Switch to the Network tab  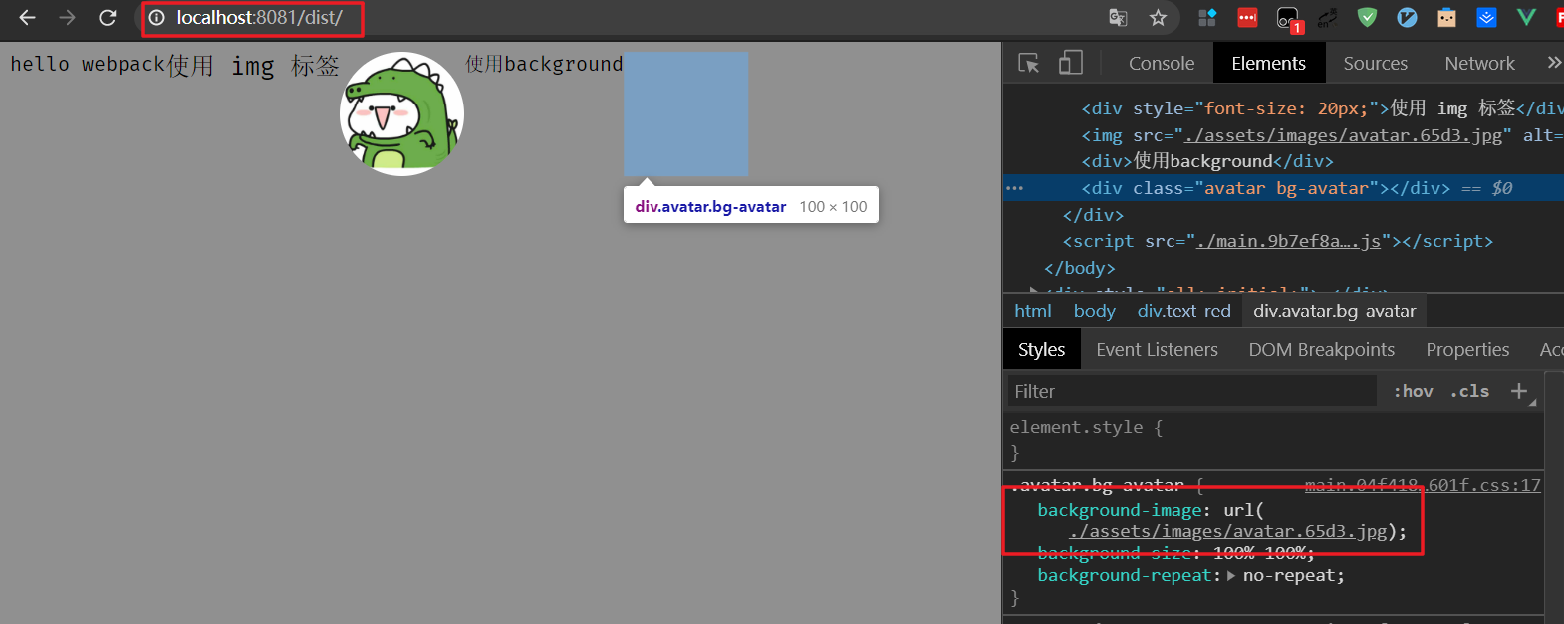coord(1479,63)
